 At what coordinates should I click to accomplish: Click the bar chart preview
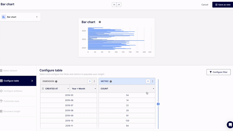(116, 38)
